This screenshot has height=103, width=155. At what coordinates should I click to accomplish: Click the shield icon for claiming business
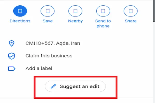pos(12,56)
